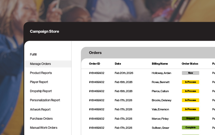The height and width of the screenshot is (135, 215).
Task: Select Manage Orders in sidebar
Action: [48, 64]
